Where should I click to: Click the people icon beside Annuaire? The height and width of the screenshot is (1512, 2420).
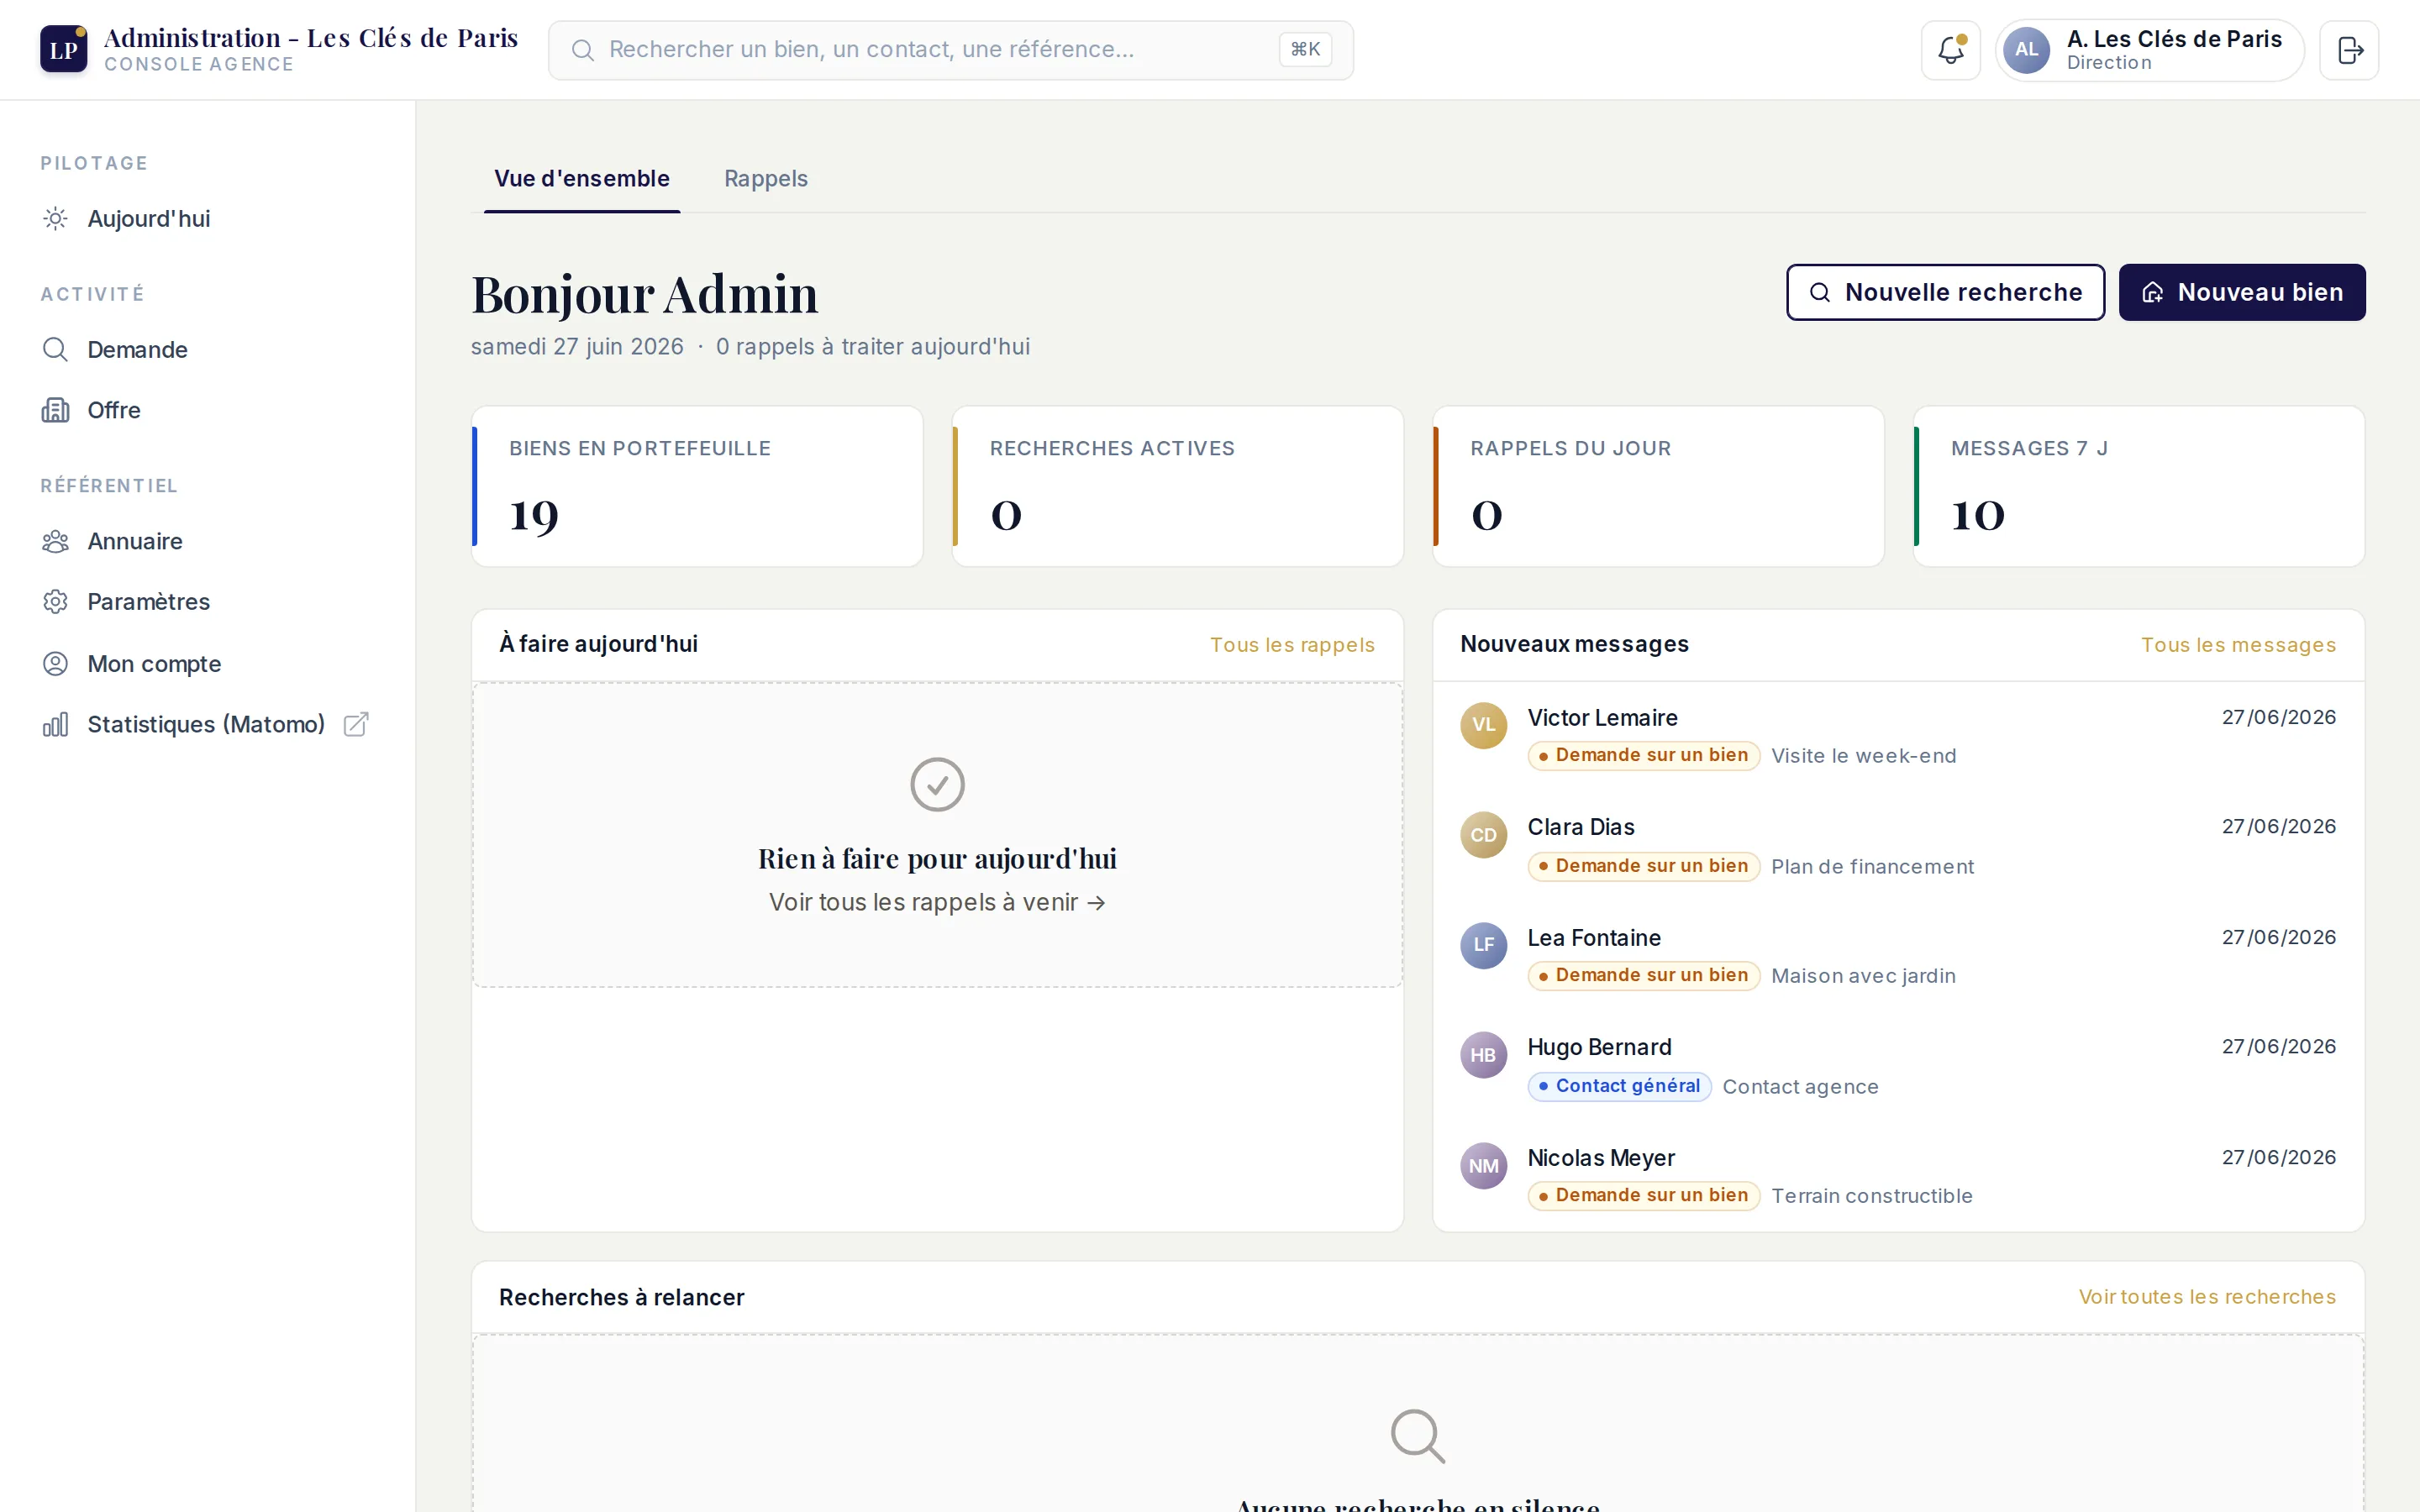pyautogui.click(x=56, y=541)
